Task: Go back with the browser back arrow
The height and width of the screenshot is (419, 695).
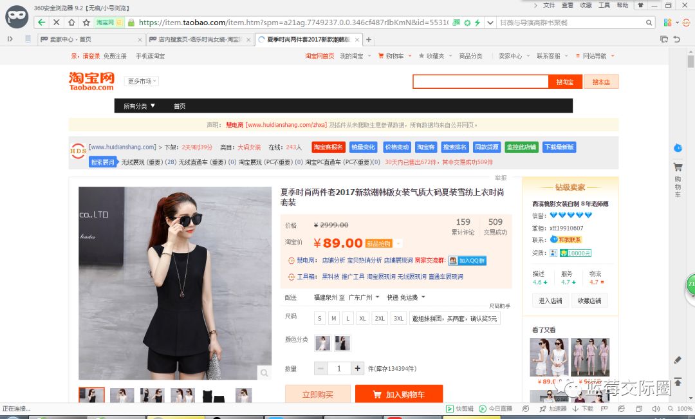Action: coord(41,22)
